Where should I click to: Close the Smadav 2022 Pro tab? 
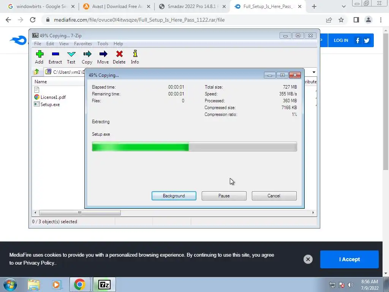pyautogui.click(x=224, y=7)
